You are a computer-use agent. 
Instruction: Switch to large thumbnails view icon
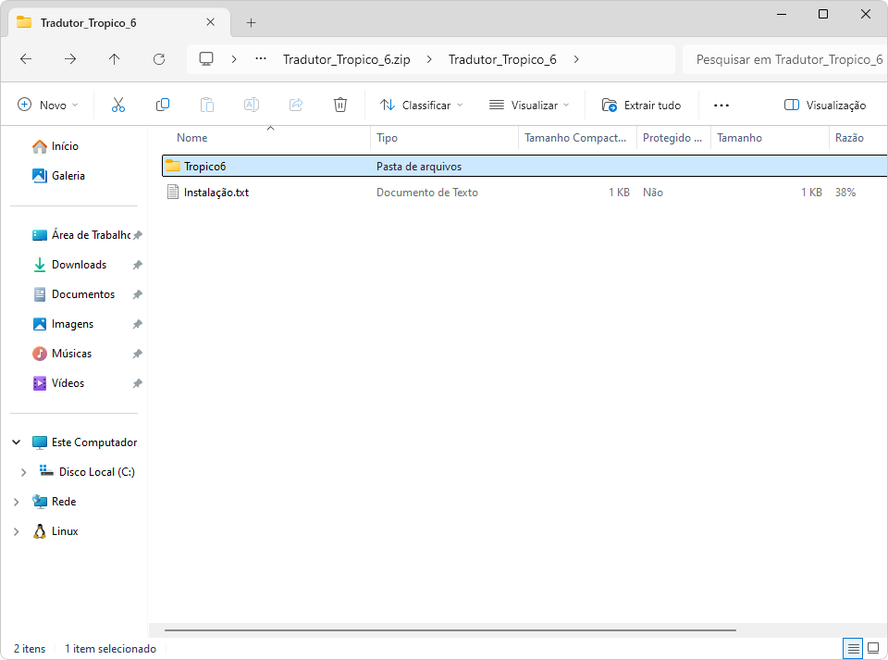[x=873, y=648]
